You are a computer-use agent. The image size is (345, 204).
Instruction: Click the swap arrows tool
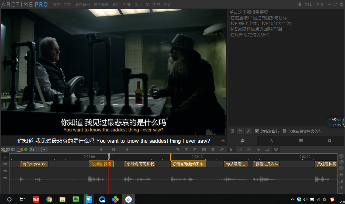click(x=267, y=150)
